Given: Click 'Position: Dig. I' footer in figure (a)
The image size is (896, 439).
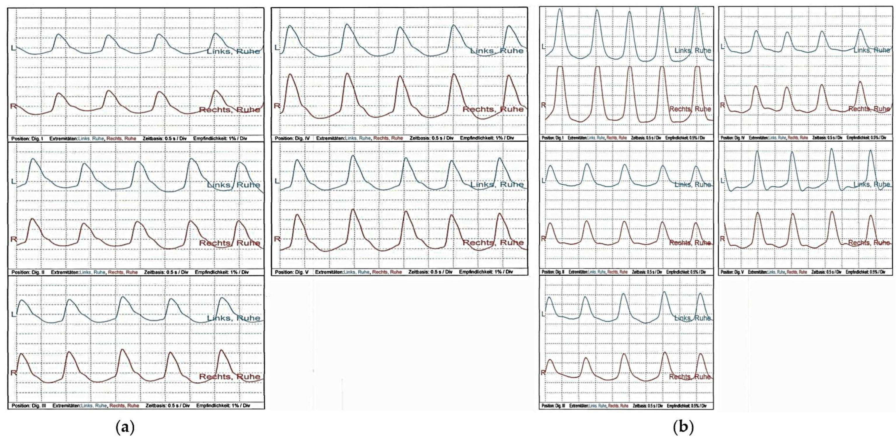Looking at the screenshot, I should point(27,139).
